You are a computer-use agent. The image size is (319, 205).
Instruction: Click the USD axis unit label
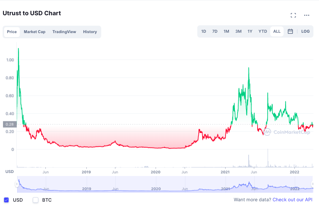[x=10, y=172]
